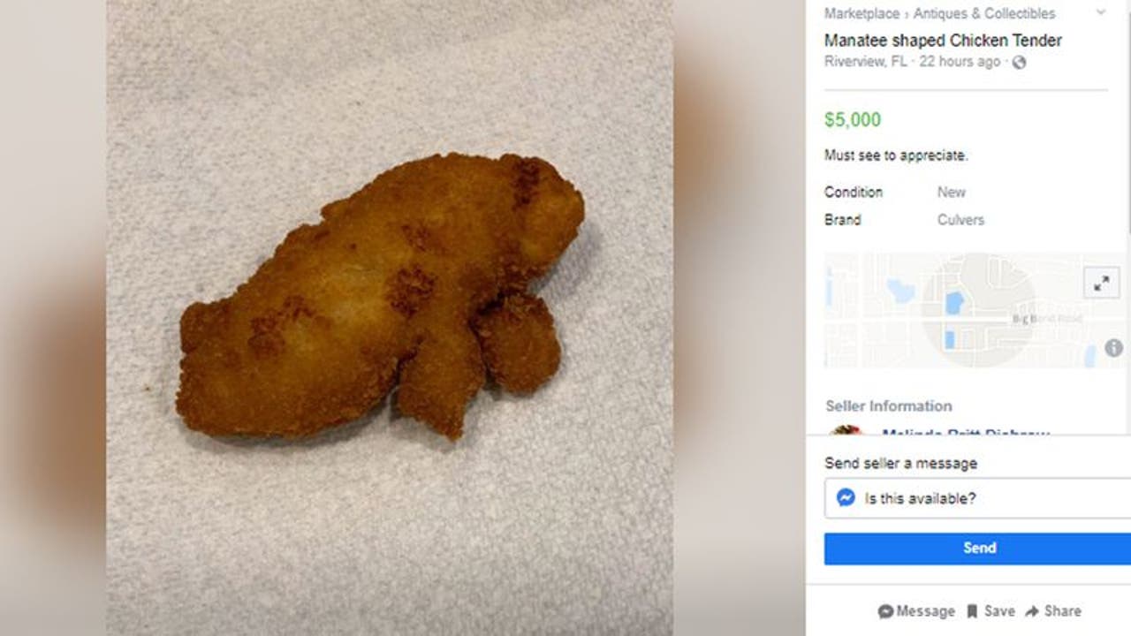Click the Messenger icon in the message box
This screenshot has height=636, width=1131.
point(846,498)
